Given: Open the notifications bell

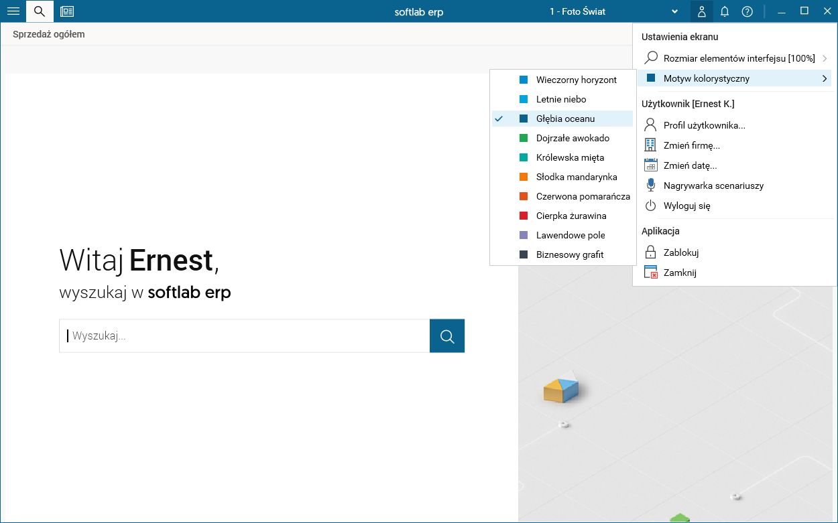Looking at the screenshot, I should (x=725, y=11).
